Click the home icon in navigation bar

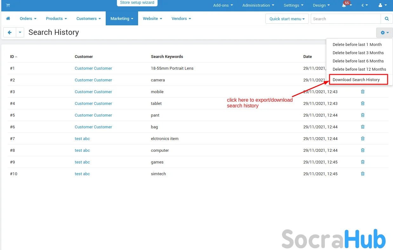point(8,19)
